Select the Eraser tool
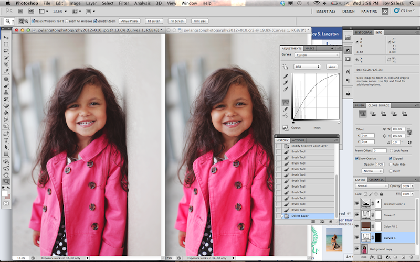The image size is (420, 262). 6,106
